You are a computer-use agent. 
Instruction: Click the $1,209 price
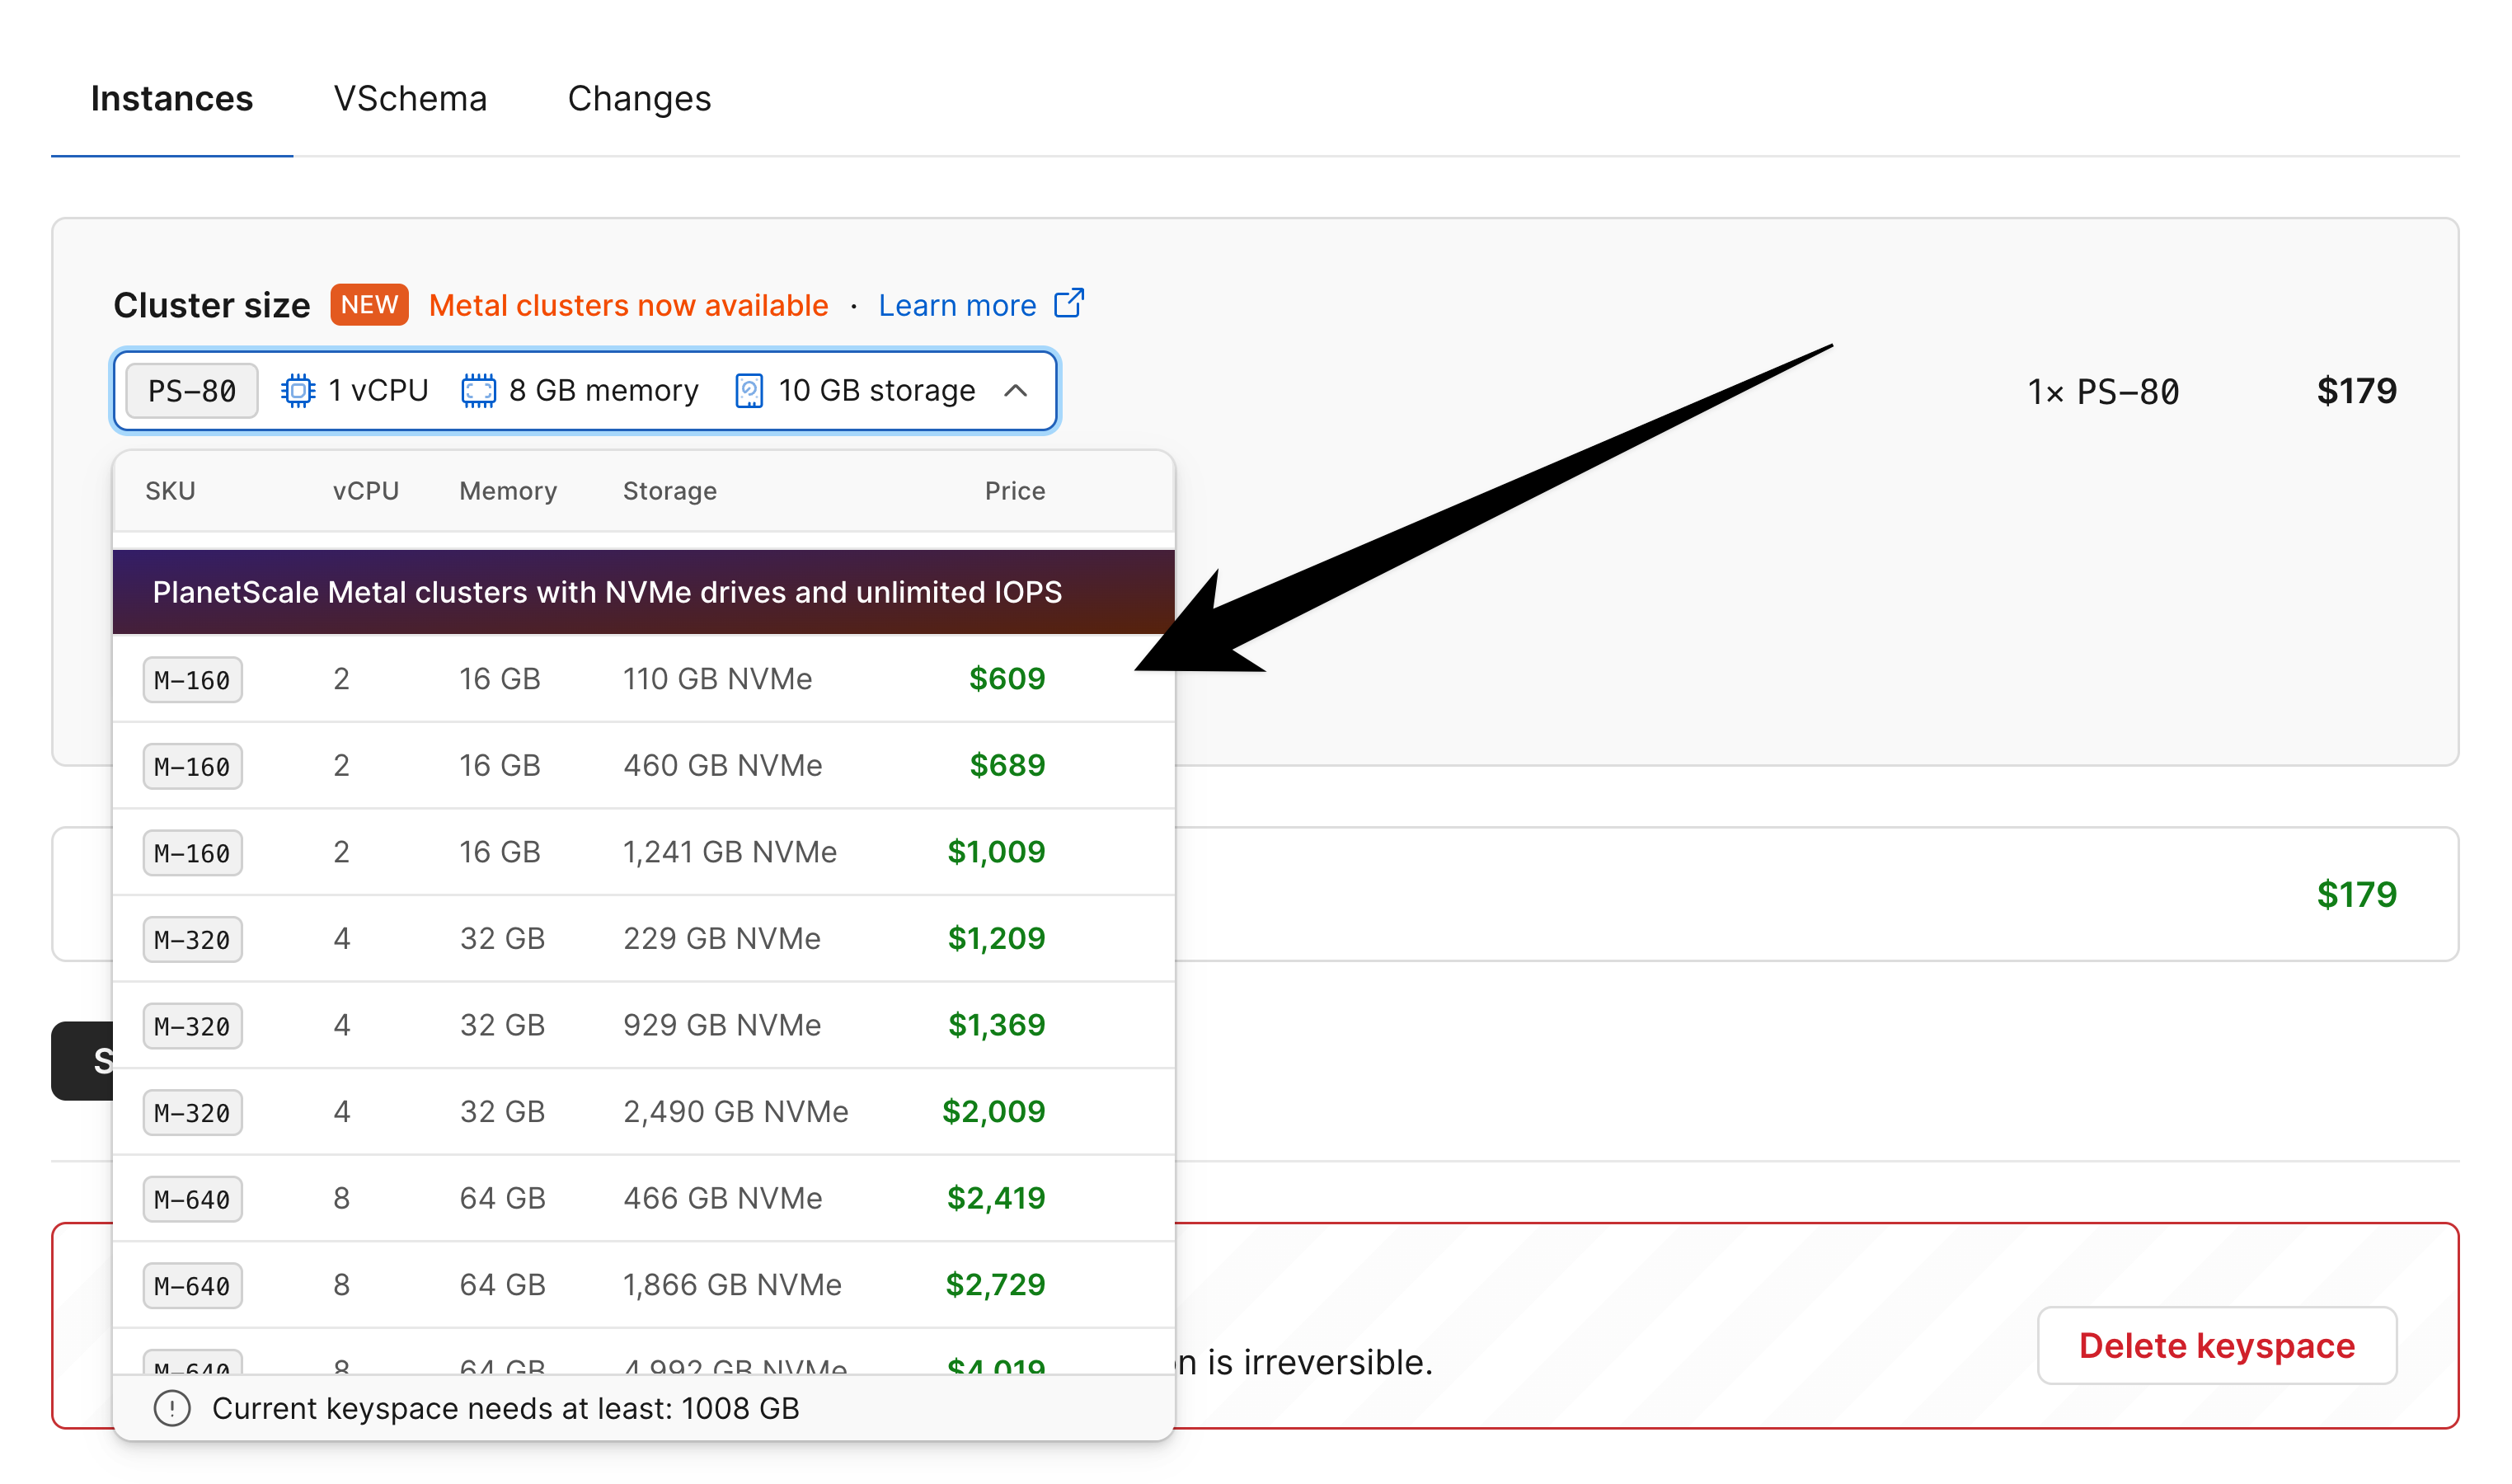[996, 939]
